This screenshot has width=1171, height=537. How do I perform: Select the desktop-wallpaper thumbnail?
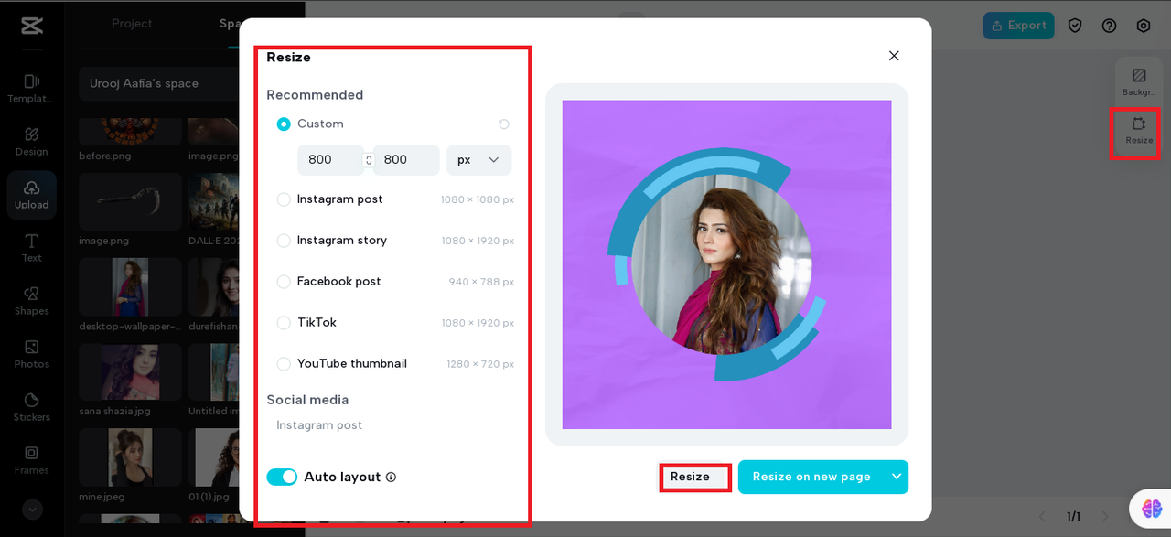pos(130,287)
